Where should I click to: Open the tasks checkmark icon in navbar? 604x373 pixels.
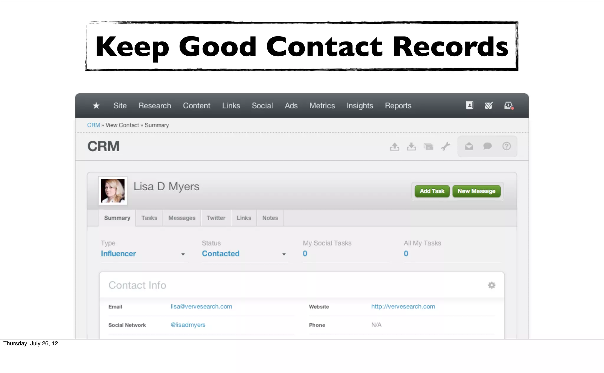pyautogui.click(x=489, y=105)
